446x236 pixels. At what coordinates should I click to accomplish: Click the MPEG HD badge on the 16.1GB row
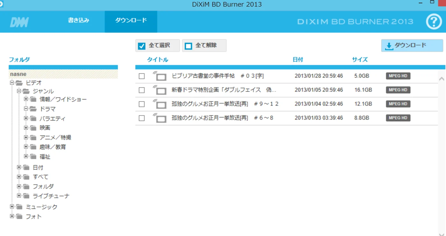point(398,90)
